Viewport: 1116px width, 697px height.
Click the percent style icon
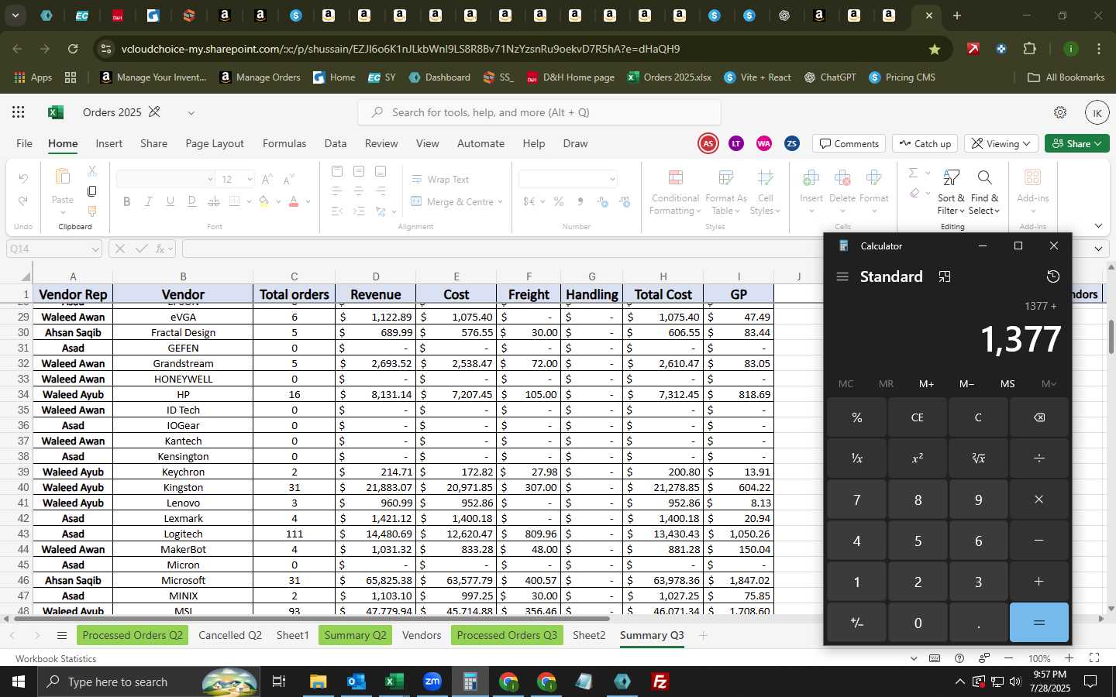tap(558, 201)
